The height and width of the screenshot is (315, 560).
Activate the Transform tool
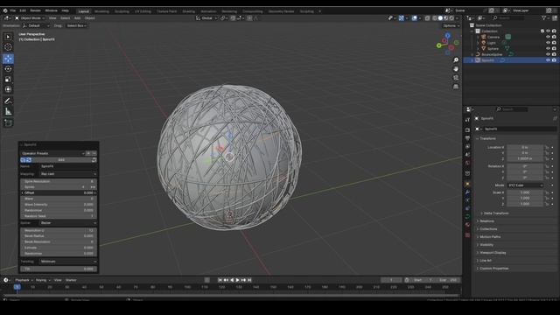(8, 89)
